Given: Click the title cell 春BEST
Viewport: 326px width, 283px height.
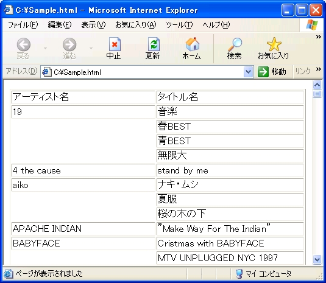Looking at the screenshot, I should [230, 127].
